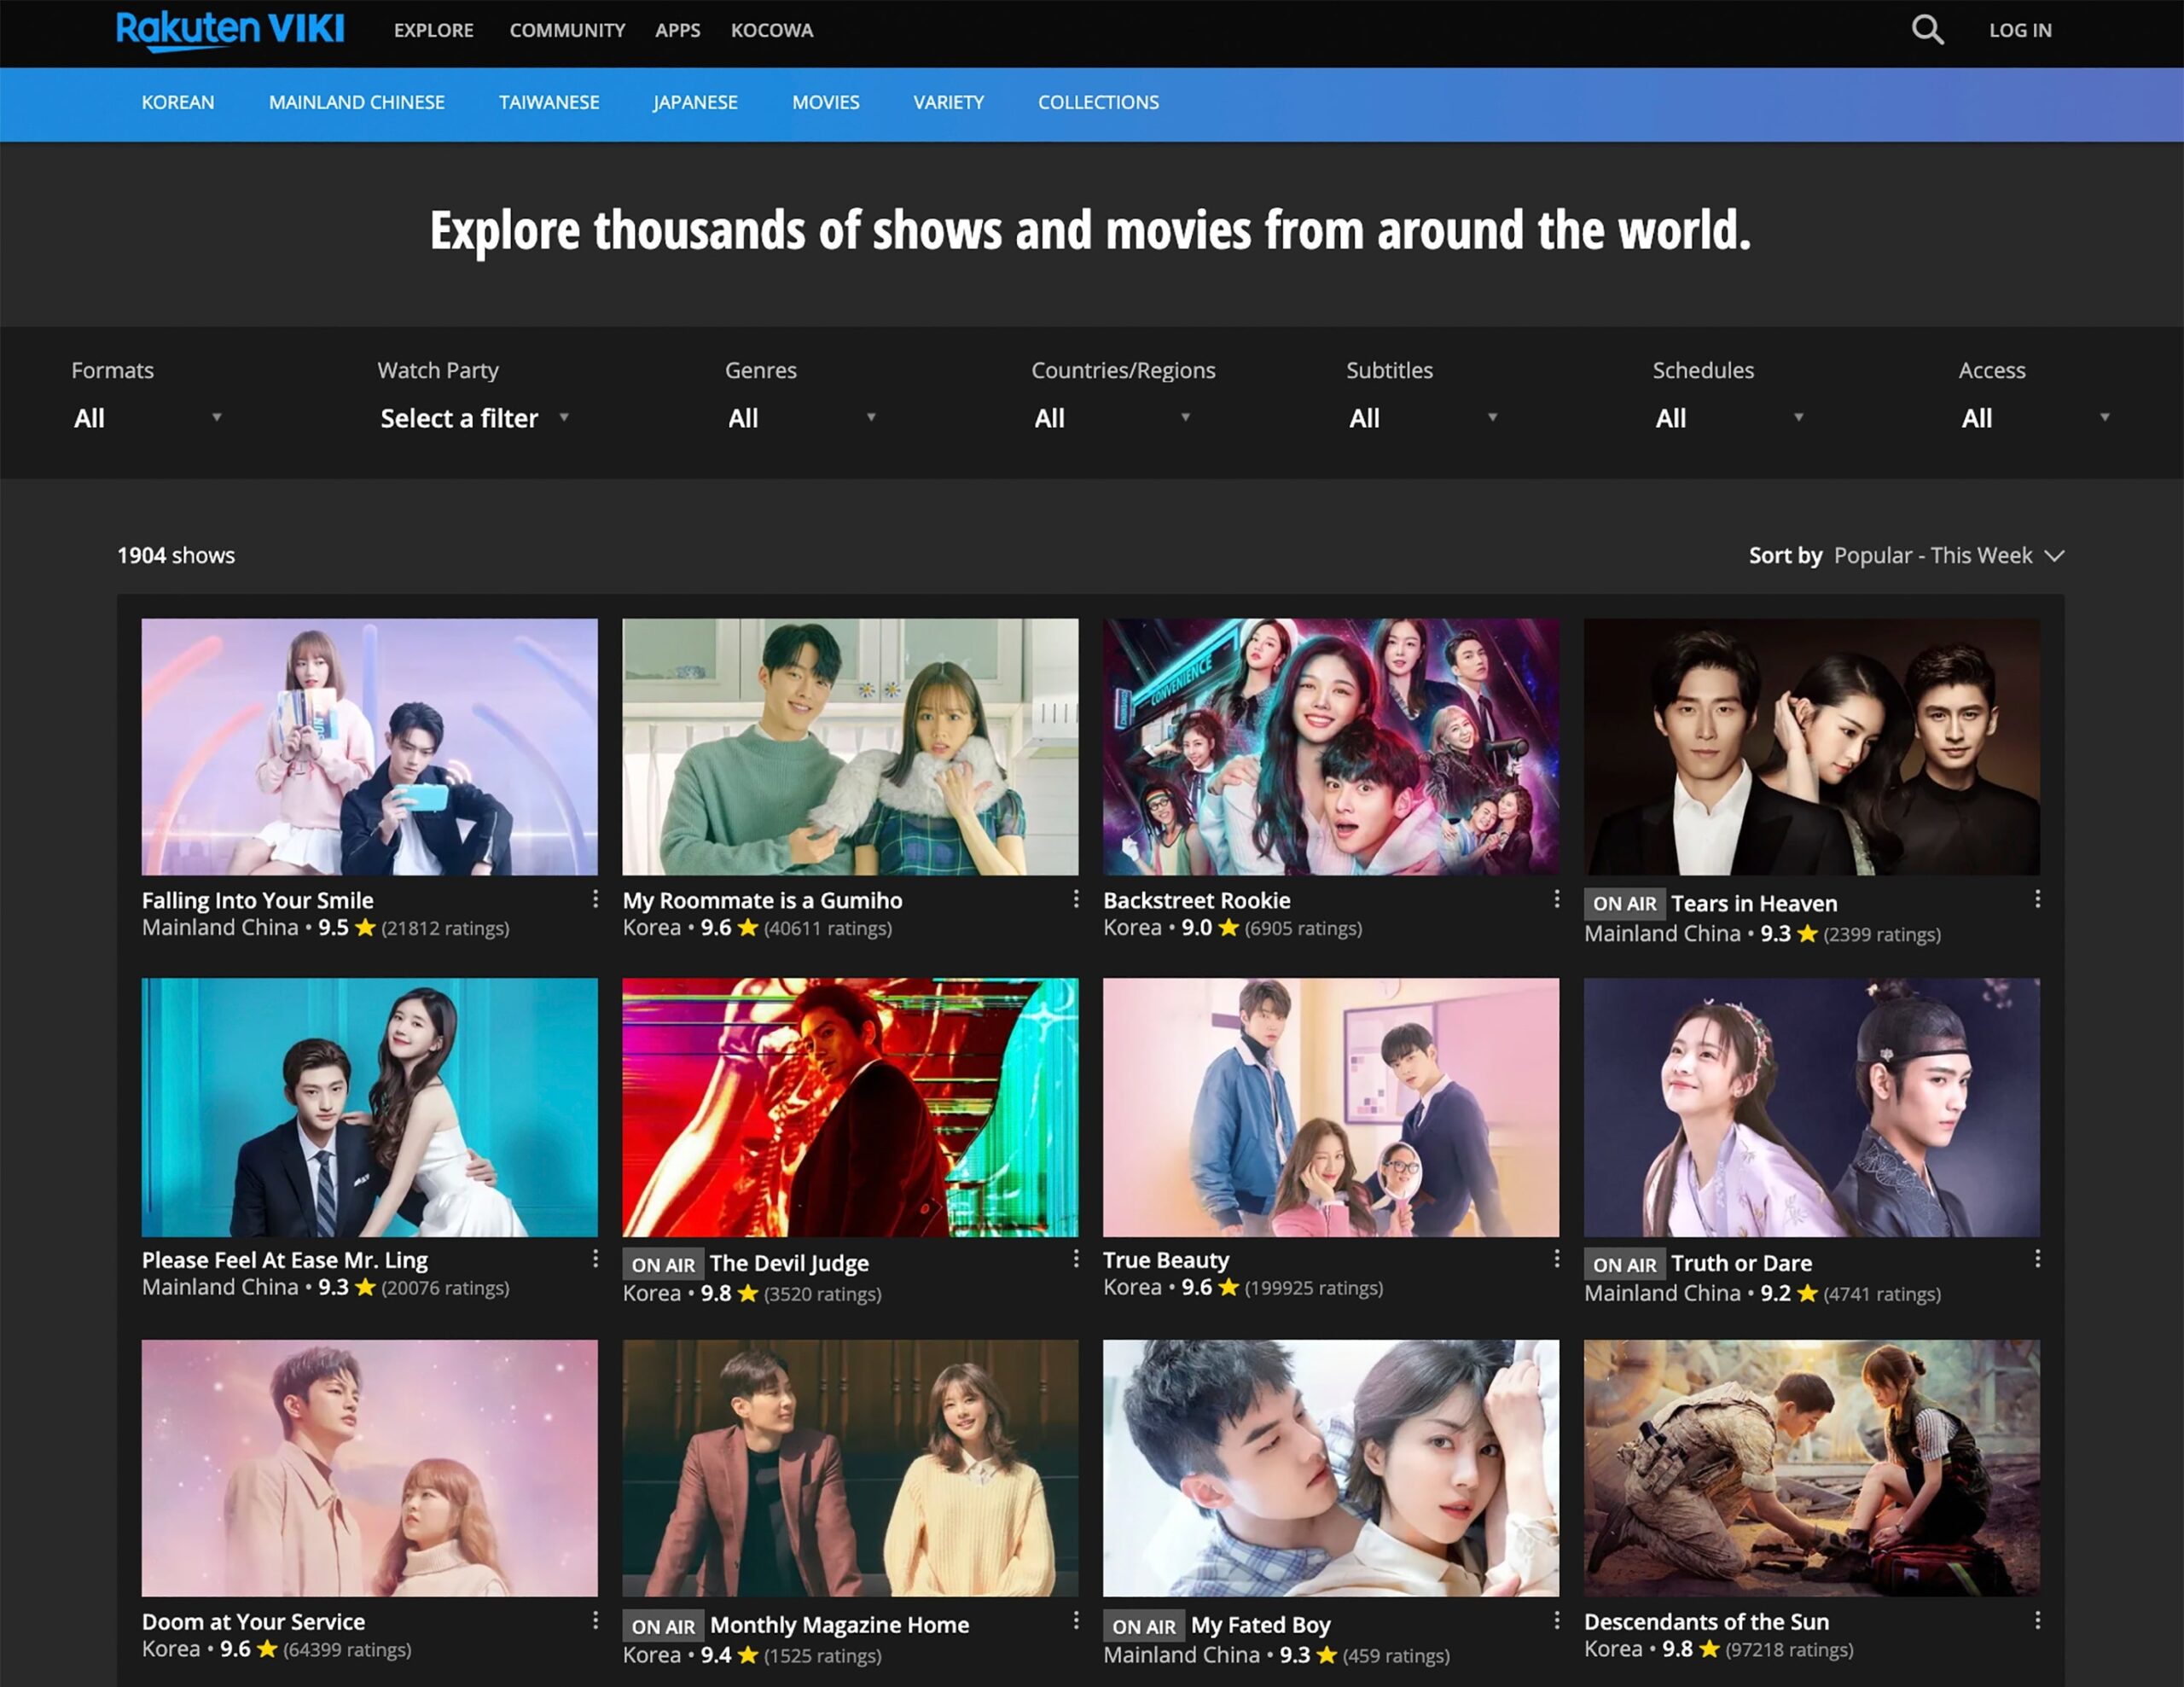Open the KOCOWA menu item

click(772, 30)
